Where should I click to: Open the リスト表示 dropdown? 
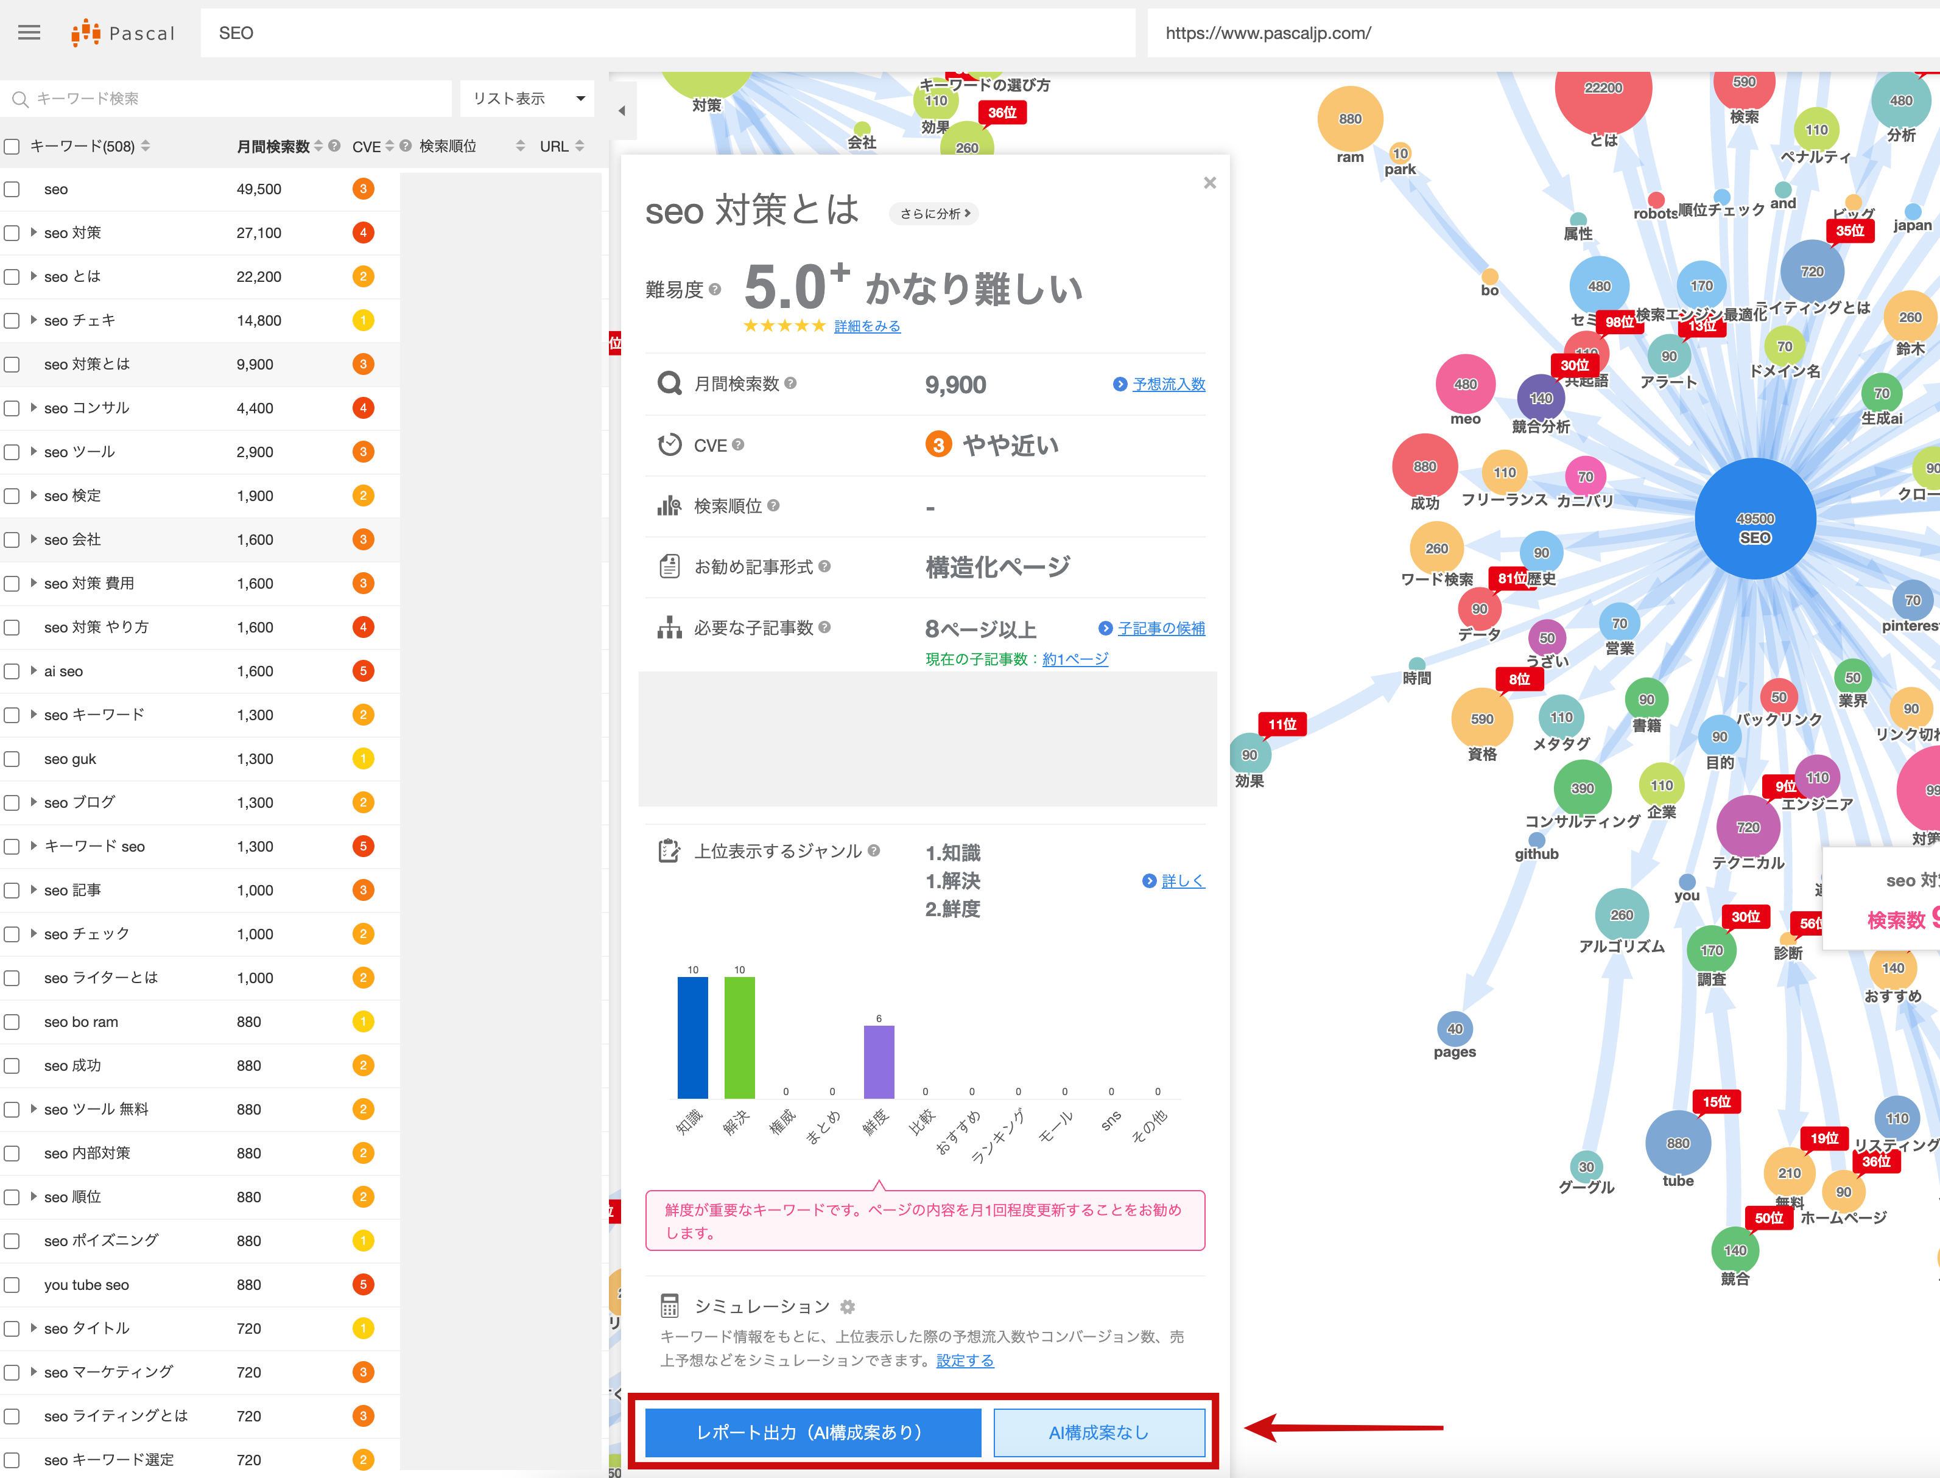[528, 99]
